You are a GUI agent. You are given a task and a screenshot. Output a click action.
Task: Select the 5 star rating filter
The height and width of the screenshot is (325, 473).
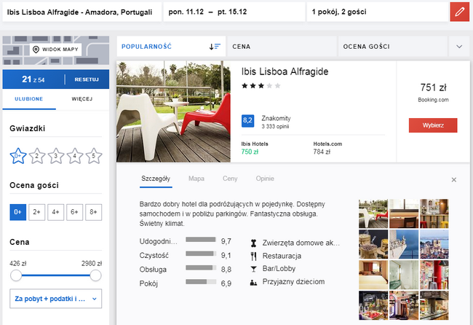94,154
